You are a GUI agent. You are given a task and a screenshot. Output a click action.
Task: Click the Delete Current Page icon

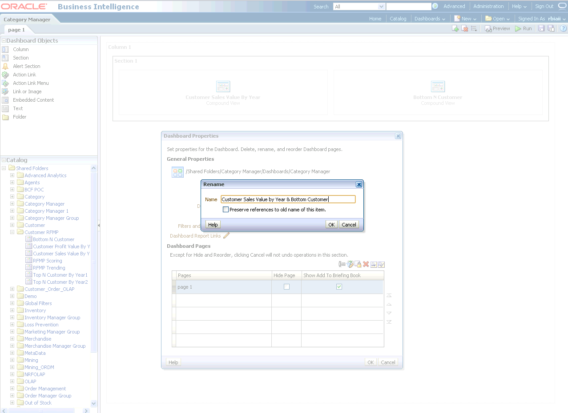click(x=465, y=28)
